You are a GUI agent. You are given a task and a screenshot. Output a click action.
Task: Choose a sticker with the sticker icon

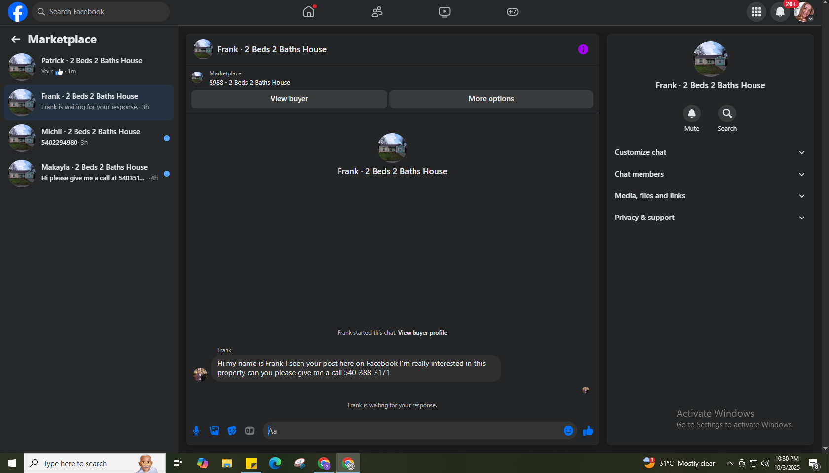(x=232, y=431)
